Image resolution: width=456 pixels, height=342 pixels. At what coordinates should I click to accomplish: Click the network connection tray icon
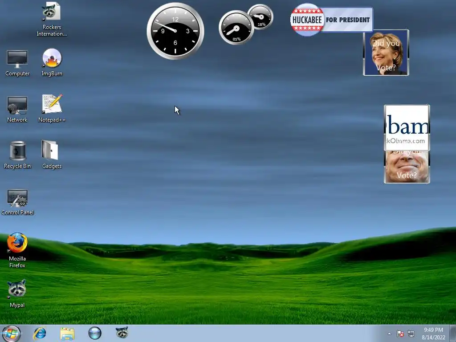tap(411, 334)
